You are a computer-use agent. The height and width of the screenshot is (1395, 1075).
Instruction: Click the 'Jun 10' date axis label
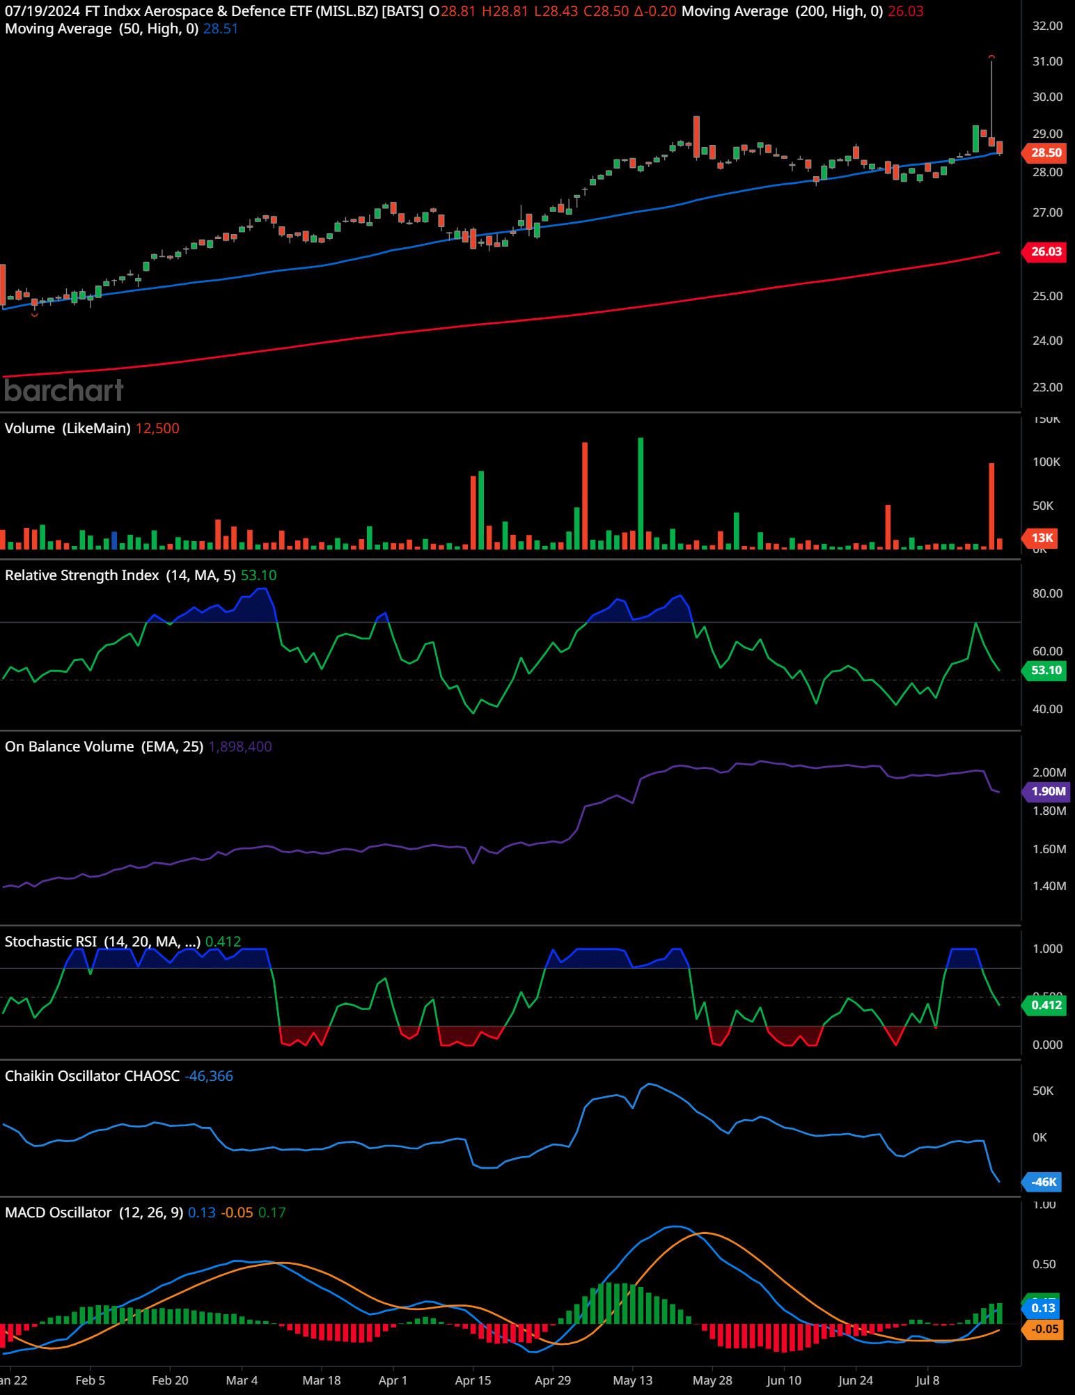[784, 1380]
